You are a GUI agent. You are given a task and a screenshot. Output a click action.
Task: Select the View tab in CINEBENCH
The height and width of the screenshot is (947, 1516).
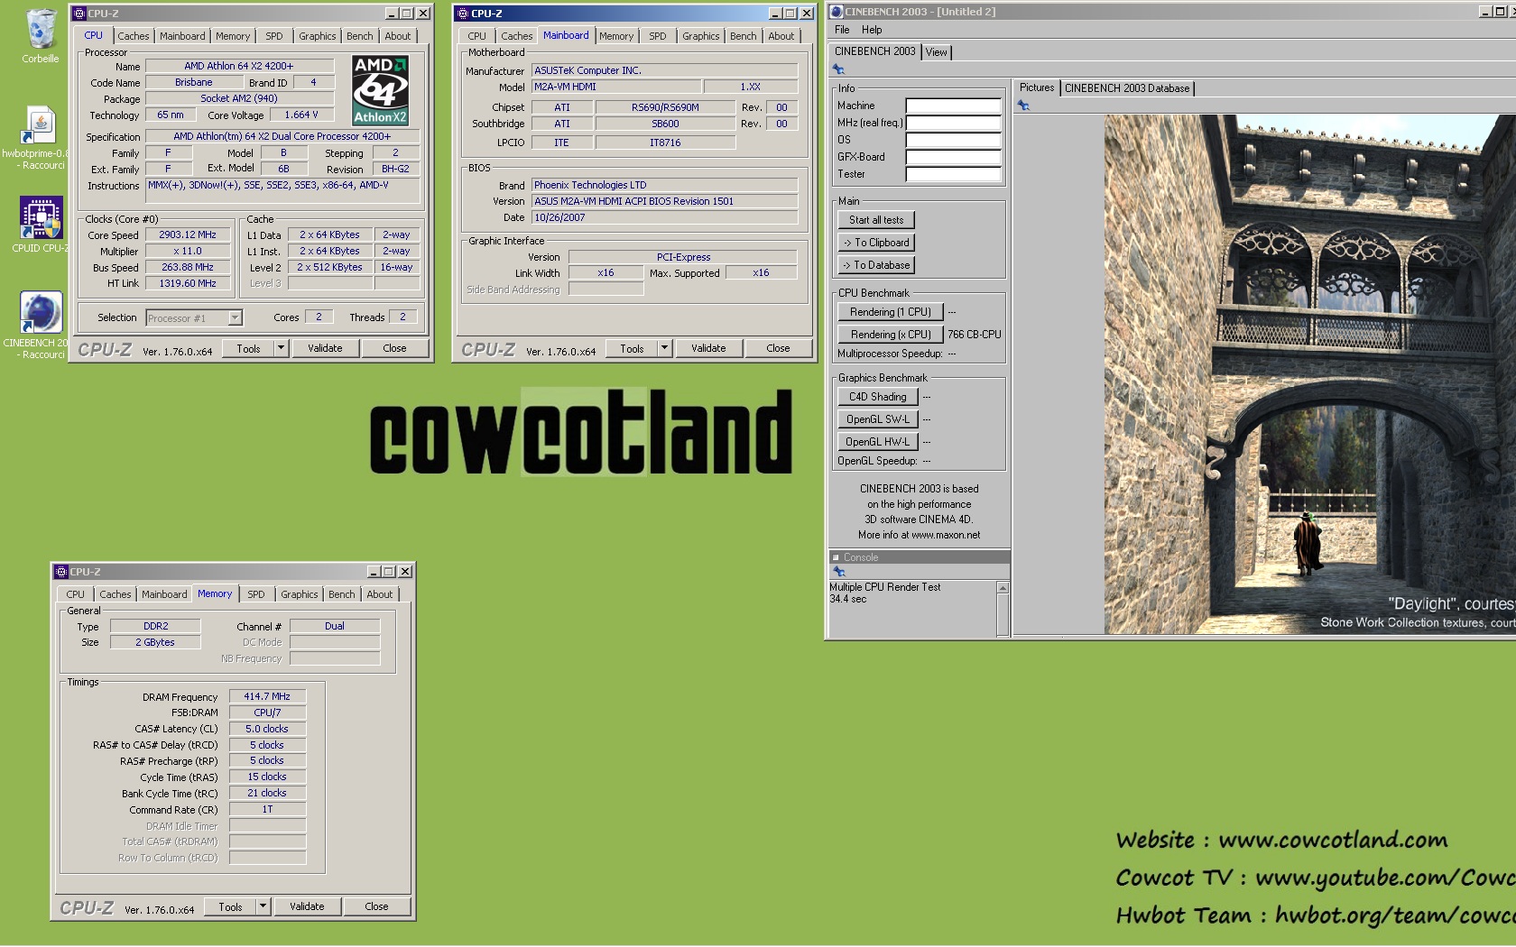(937, 52)
